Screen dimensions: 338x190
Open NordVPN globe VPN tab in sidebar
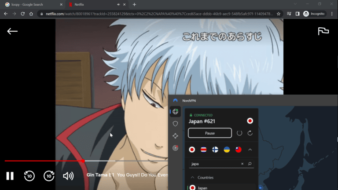point(175,112)
